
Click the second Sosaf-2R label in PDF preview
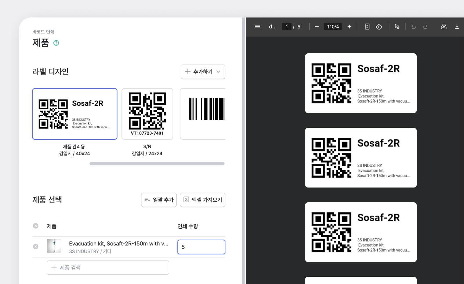(361, 158)
